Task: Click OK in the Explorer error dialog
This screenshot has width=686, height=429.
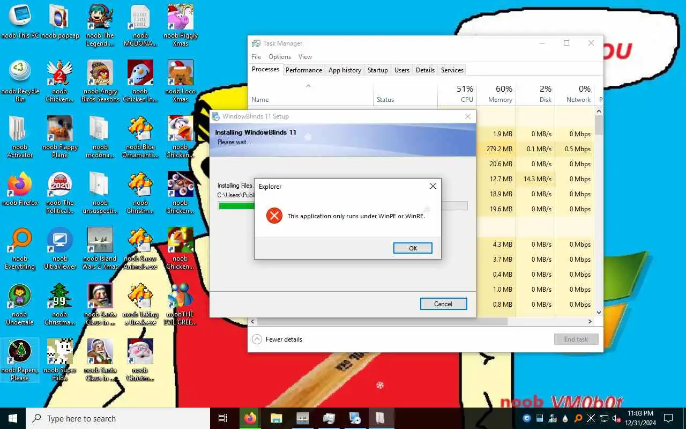Action: point(413,248)
